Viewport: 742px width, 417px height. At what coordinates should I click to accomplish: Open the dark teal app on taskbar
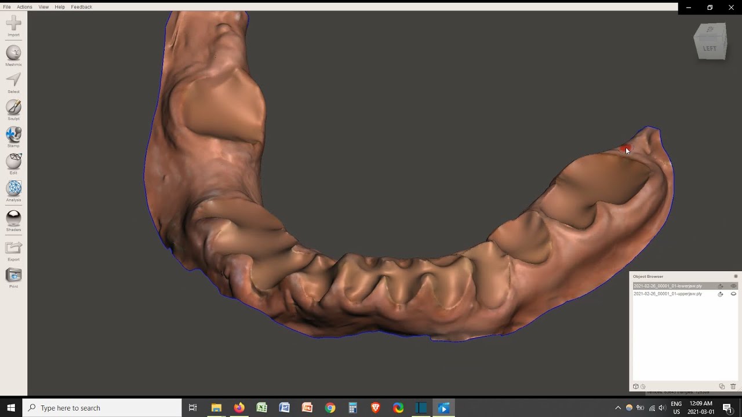[421, 408]
